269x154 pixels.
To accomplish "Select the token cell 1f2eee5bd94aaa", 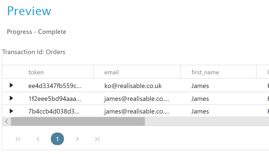I will click(55, 99).
